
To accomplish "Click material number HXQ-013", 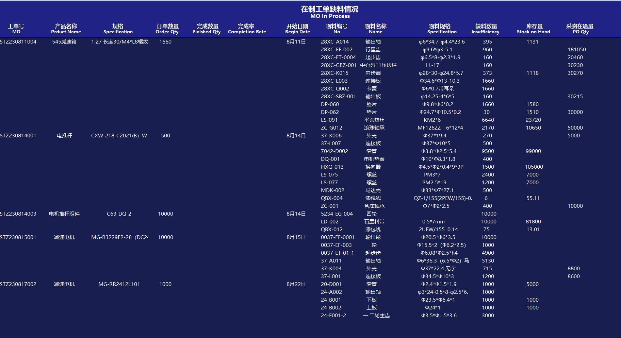I will (332, 167).
